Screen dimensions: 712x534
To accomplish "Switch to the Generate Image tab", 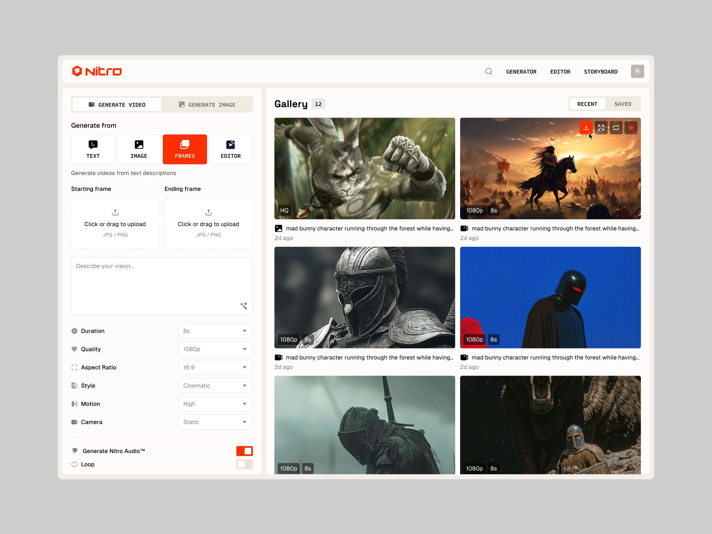I will 208,104.
